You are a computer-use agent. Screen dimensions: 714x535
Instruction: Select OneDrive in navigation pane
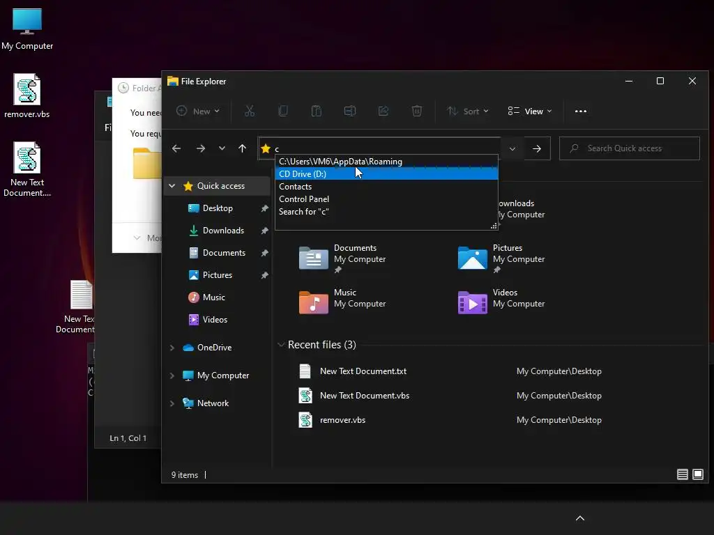coord(214,348)
